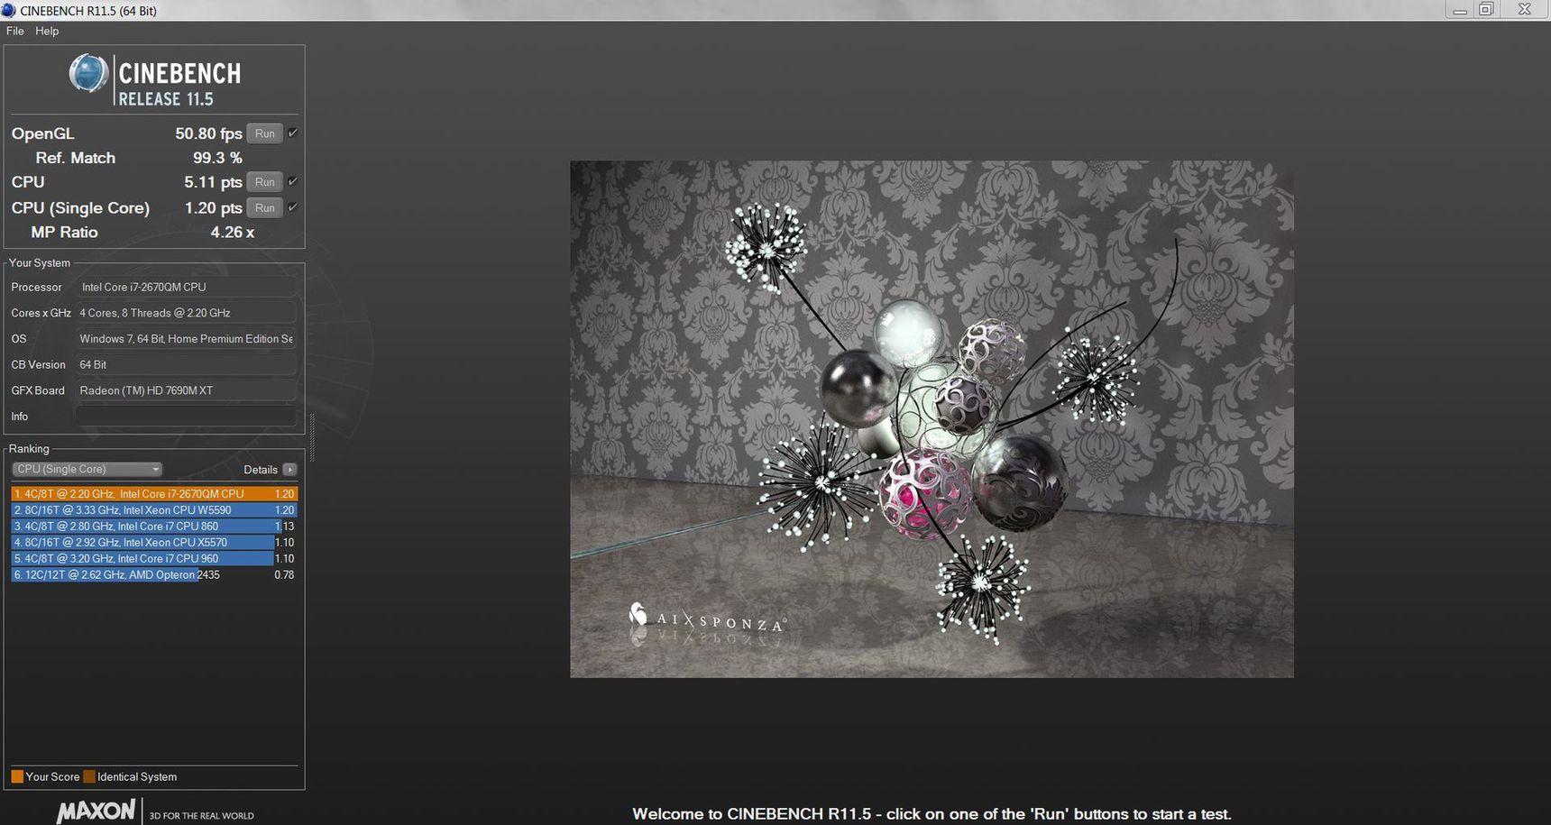Toggle the CPU (Single Core) checkbox
The width and height of the screenshot is (1551, 825).
[x=293, y=207]
